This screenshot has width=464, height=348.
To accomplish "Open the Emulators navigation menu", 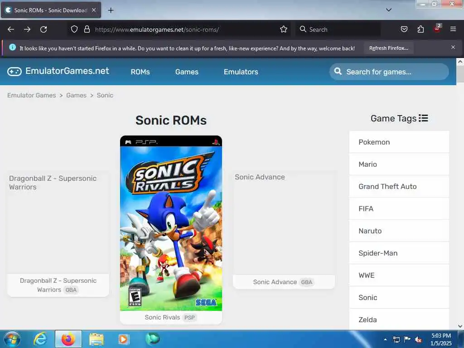I will click(241, 72).
